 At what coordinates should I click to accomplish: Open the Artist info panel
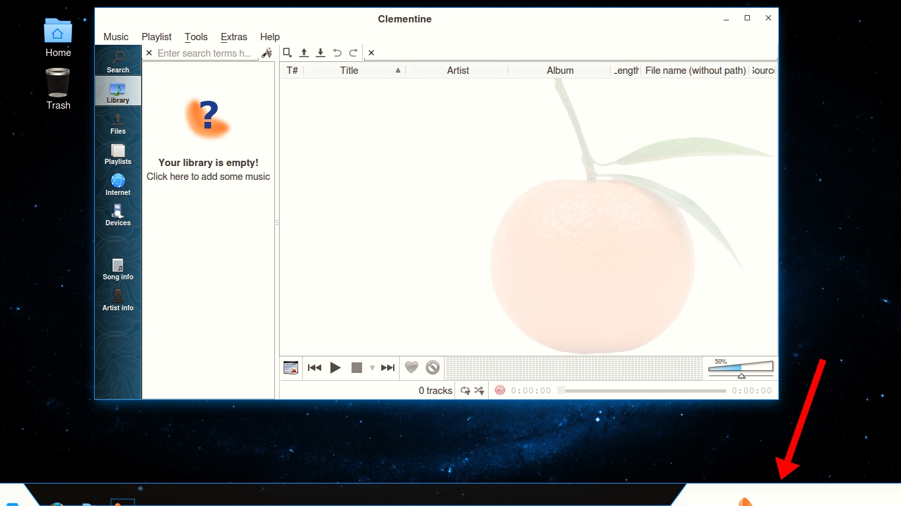(118, 300)
